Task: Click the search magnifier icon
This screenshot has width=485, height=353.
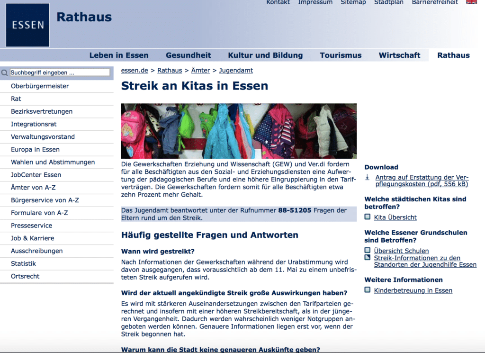Action: pyautogui.click(x=4, y=72)
